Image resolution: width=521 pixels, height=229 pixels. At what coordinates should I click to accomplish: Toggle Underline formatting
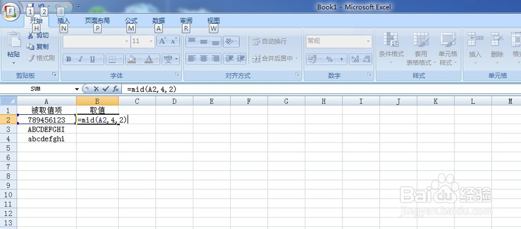[92, 59]
